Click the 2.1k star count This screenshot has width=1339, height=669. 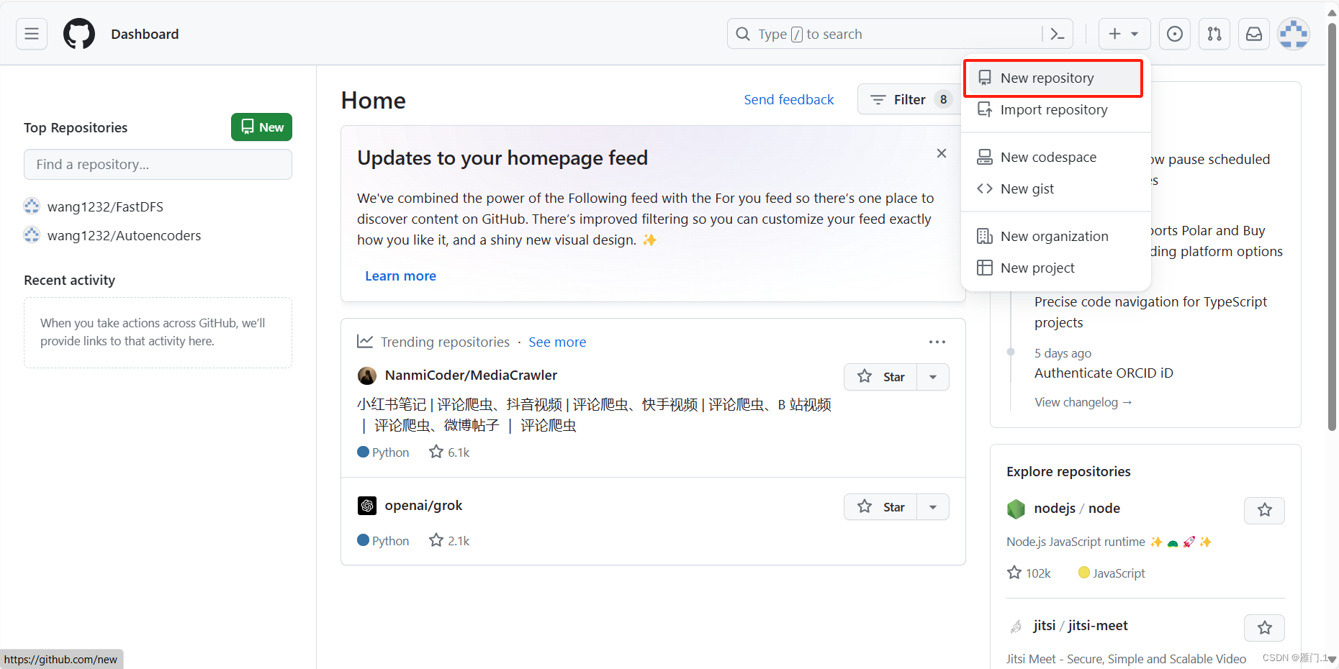click(449, 540)
